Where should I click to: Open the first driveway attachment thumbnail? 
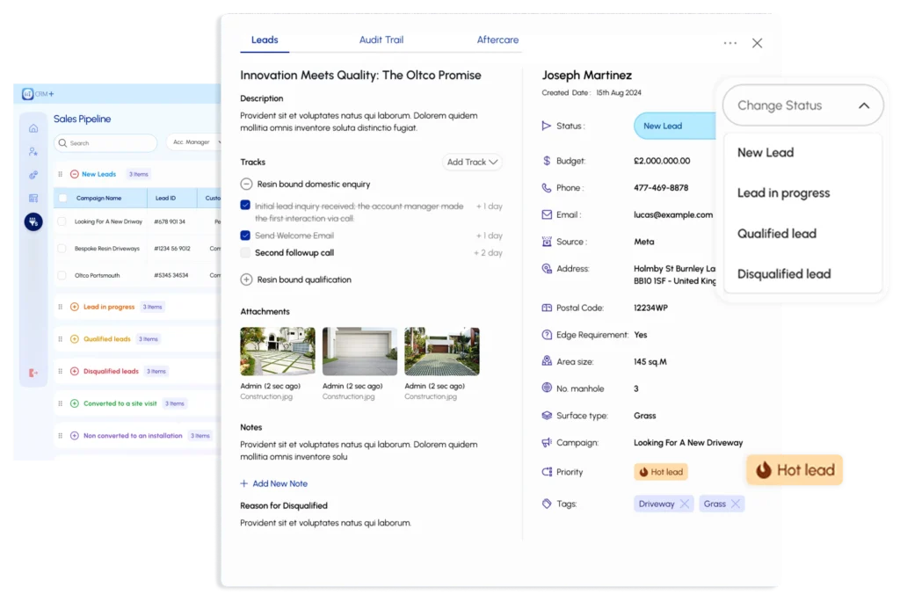(x=278, y=352)
